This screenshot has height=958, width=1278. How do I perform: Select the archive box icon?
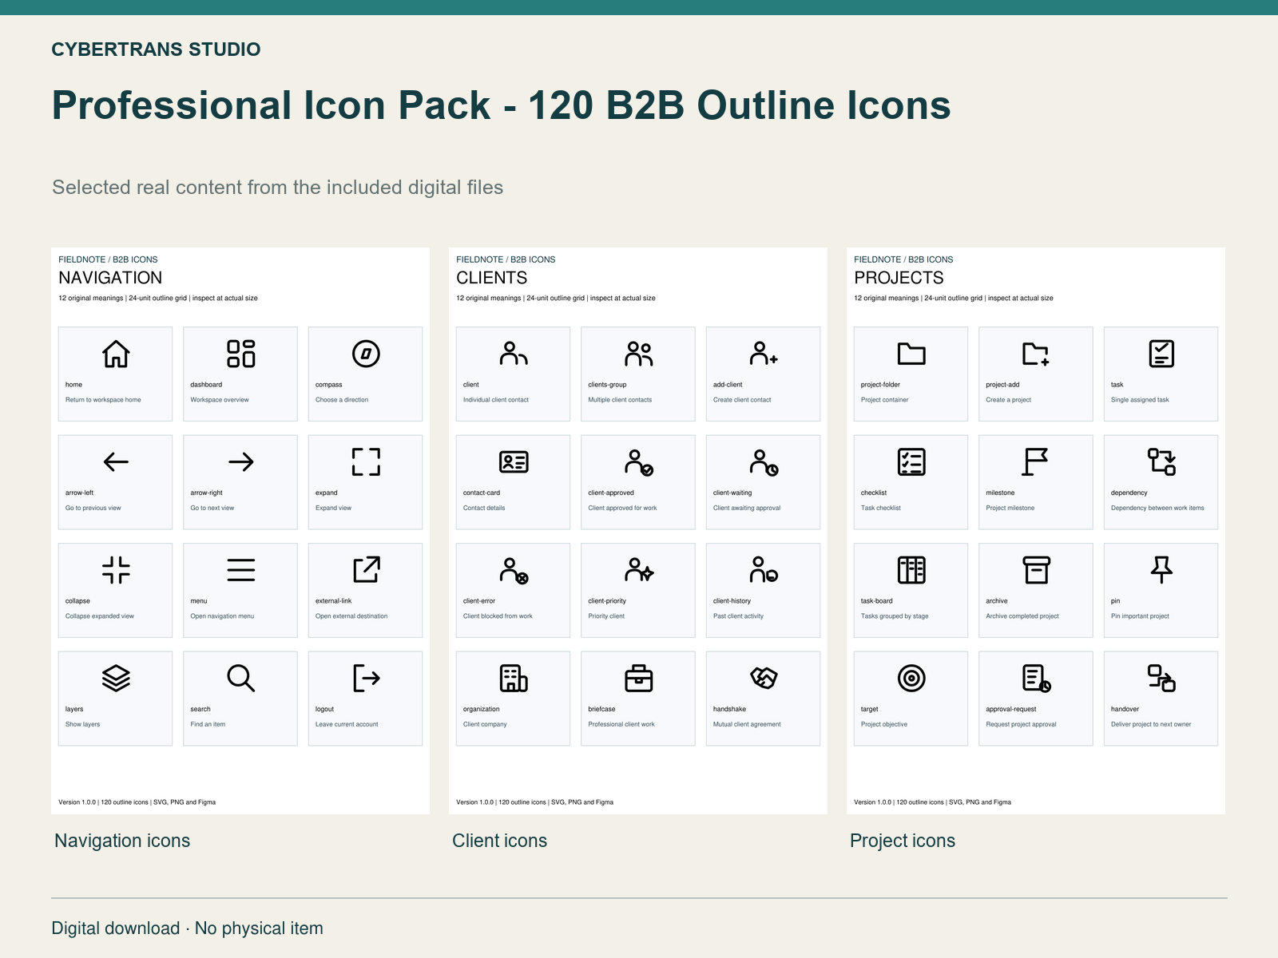1036,570
